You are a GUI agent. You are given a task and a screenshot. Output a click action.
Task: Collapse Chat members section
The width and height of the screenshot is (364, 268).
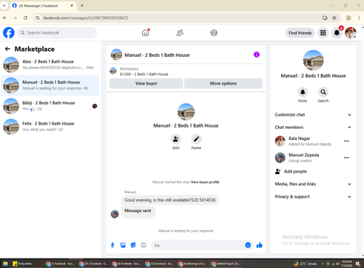(313, 127)
